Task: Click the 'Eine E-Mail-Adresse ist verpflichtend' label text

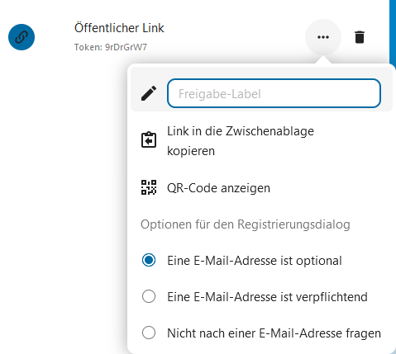Action: (x=267, y=297)
